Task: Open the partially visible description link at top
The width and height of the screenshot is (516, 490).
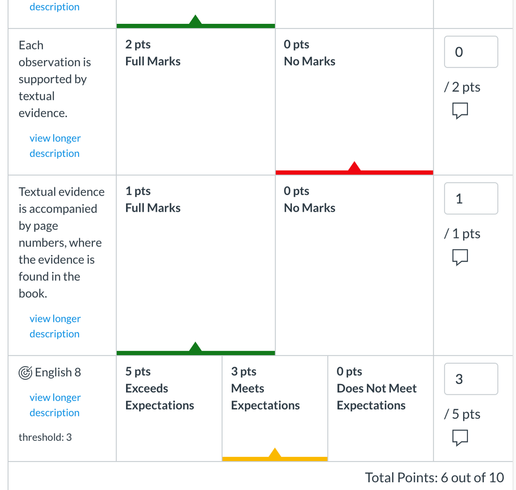Action: [54, 7]
